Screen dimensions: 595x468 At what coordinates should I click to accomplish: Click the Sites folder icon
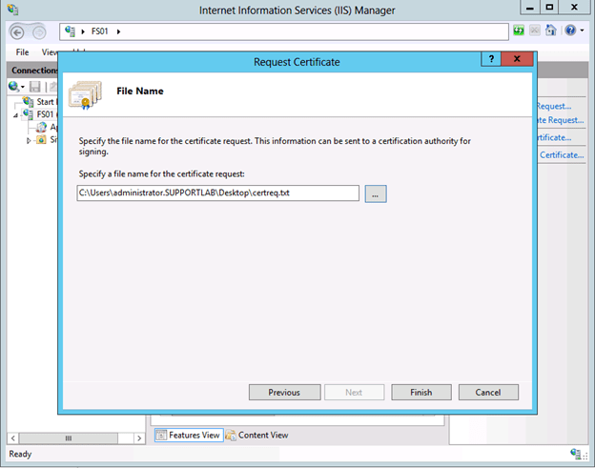41,139
